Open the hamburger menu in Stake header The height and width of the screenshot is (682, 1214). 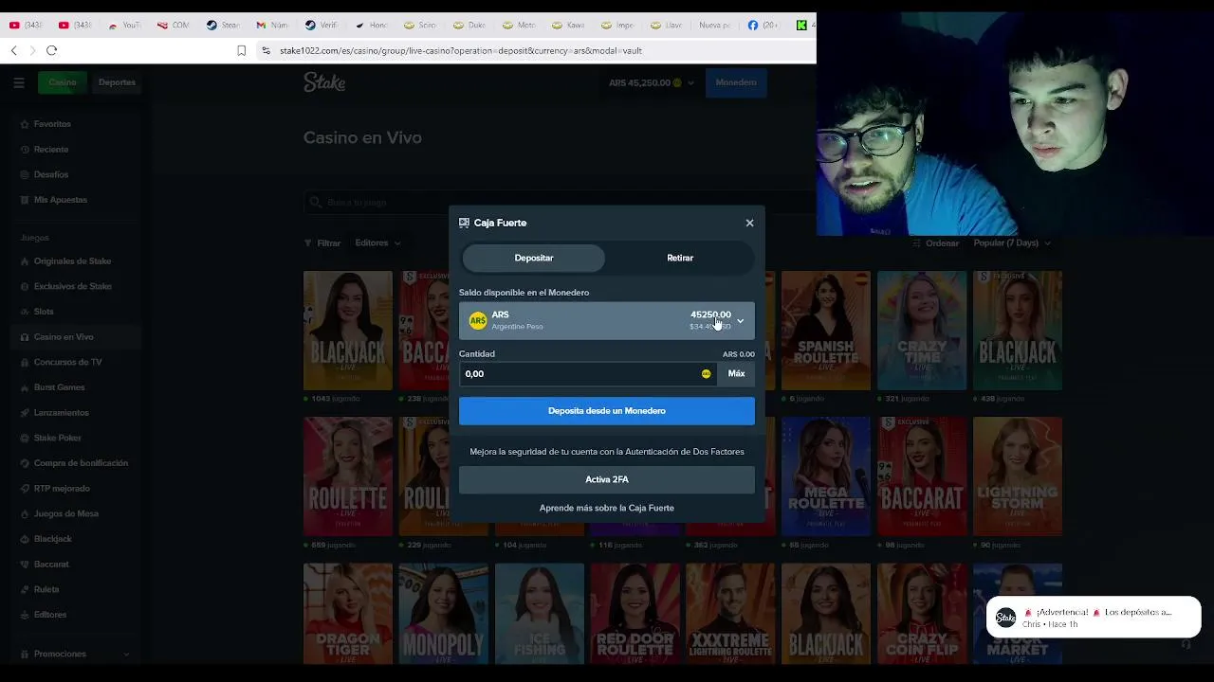pos(19,82)
